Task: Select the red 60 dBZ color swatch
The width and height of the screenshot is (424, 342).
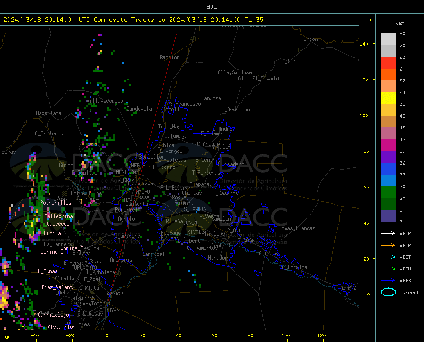Action: (x=388, y=63)
